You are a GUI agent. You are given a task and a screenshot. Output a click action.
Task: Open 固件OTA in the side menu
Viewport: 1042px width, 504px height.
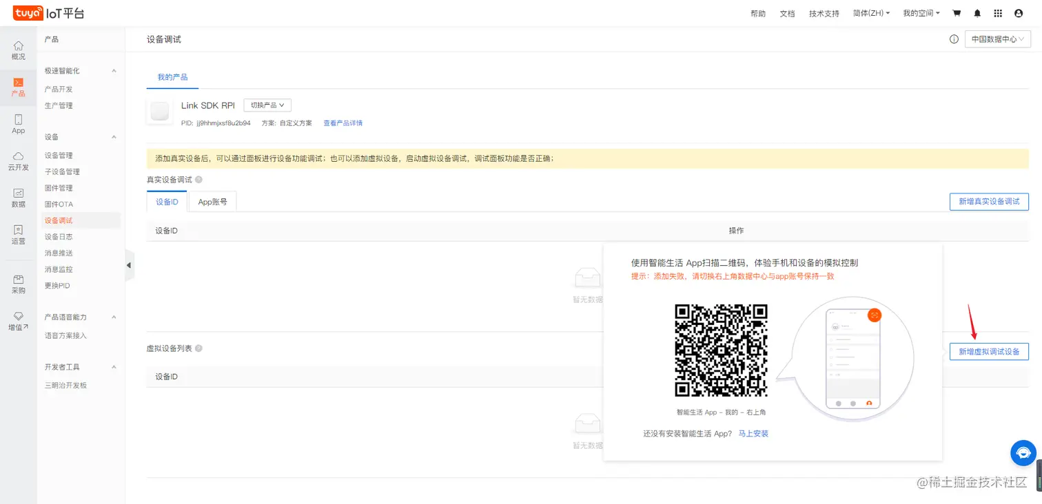pos(59,204)
